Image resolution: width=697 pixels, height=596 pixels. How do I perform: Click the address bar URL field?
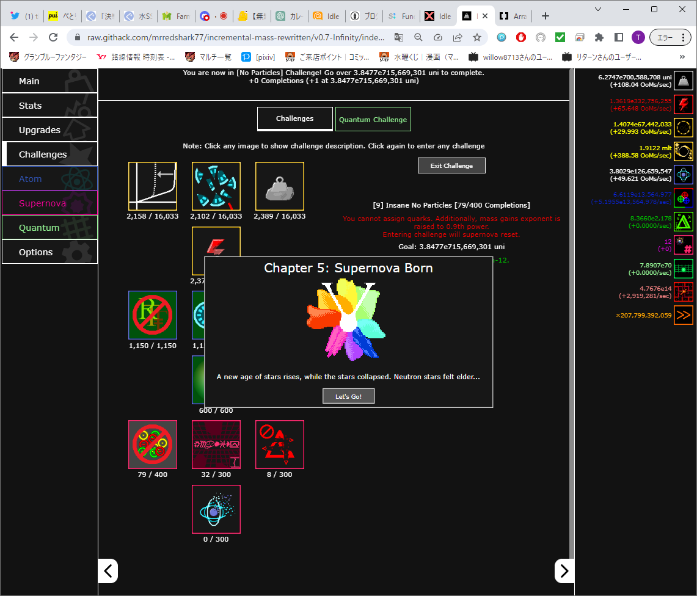(236, 37)
